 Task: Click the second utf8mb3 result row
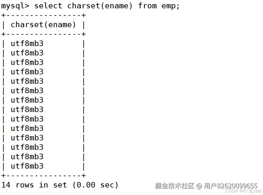(27, 53)
